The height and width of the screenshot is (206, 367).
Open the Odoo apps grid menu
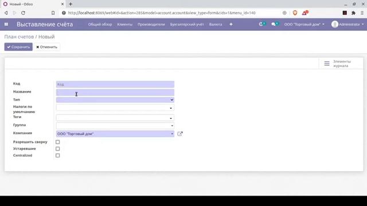tap(6, 24)
